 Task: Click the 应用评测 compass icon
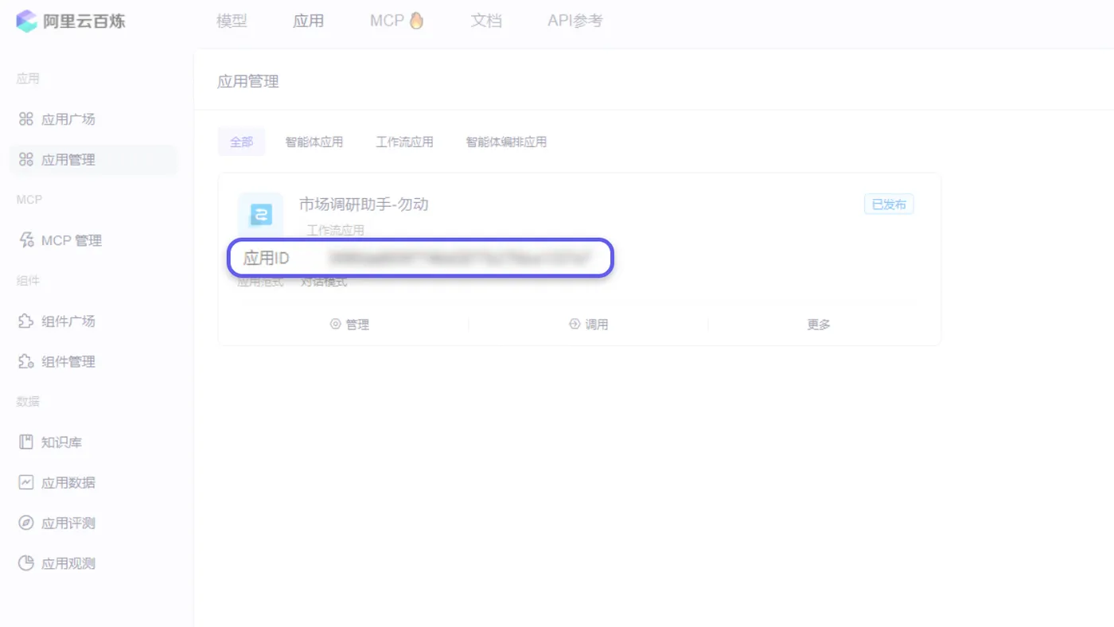26,524
